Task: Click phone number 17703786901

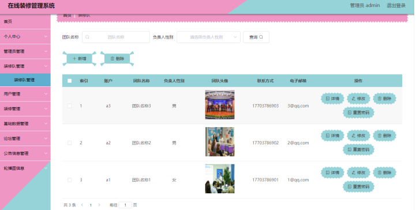Action: point(265,180)
